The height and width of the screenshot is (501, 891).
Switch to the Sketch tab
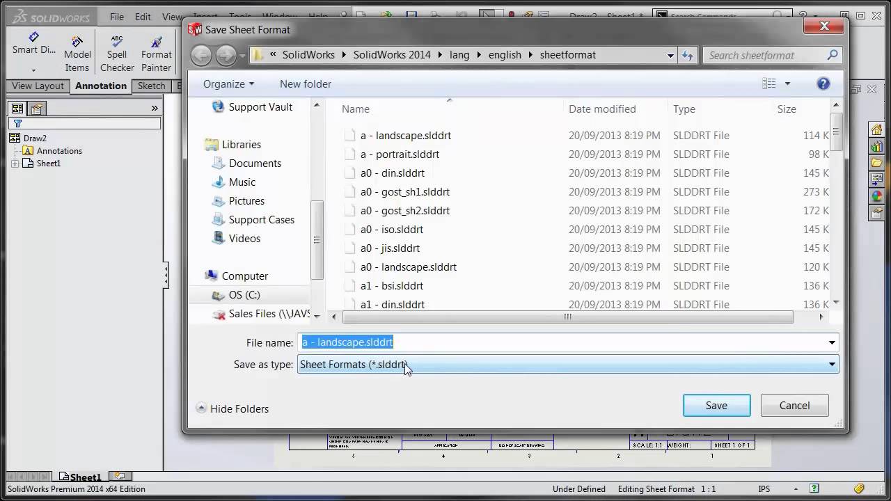pyautogui.click(x=151, y=86)
